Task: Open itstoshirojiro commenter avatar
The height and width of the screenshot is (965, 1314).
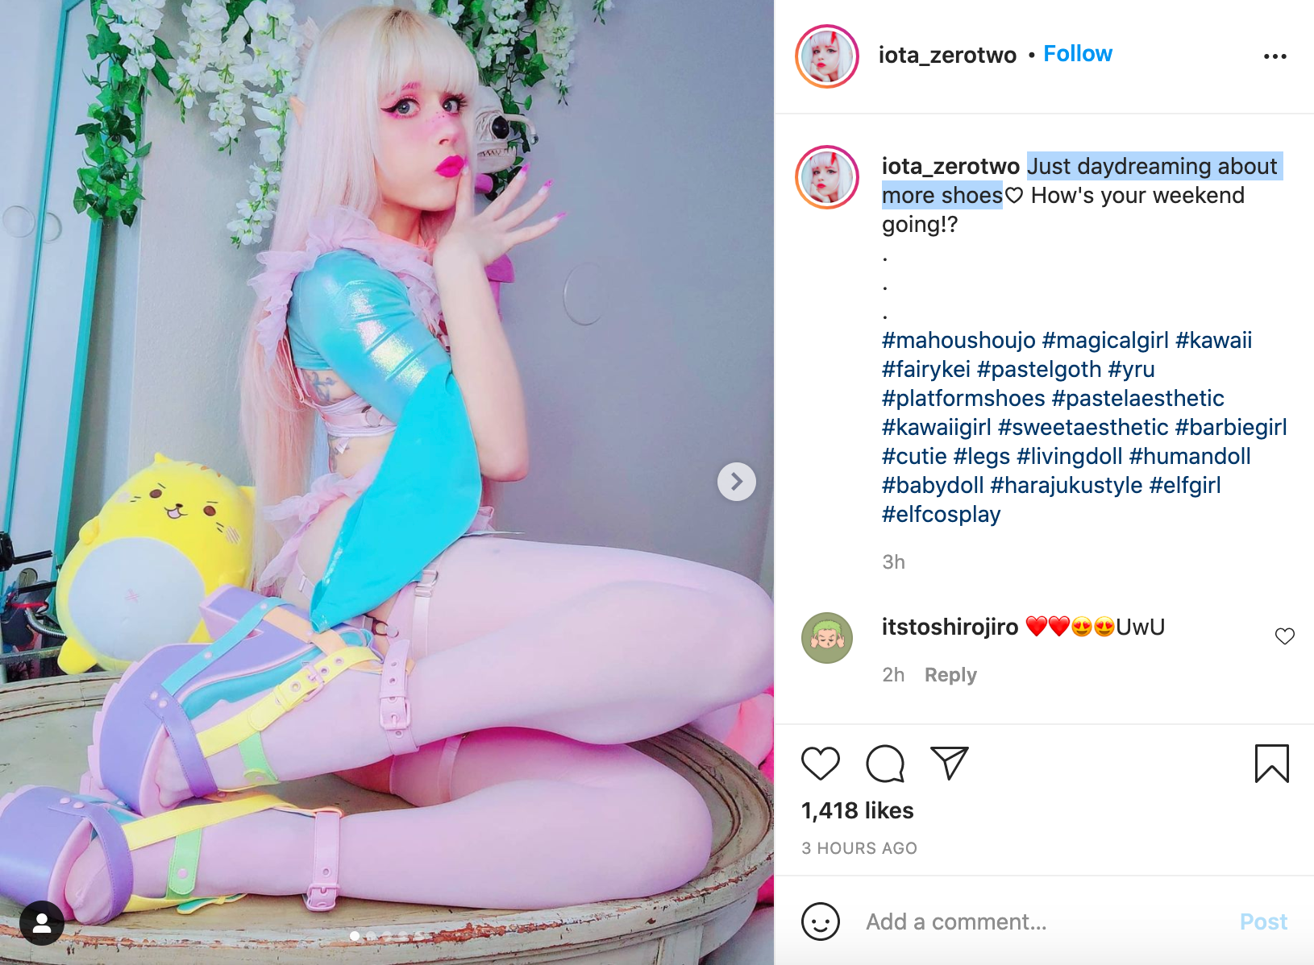Action: coord(827,638)
